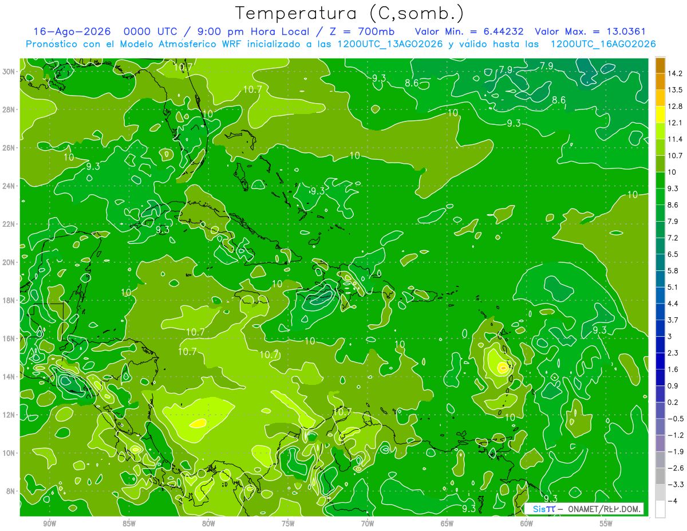This screenshot has width=687, height=531.
Task: Click the valid-until stamp "1200UTC_16AGO2026"
Action: coord(603,44)
